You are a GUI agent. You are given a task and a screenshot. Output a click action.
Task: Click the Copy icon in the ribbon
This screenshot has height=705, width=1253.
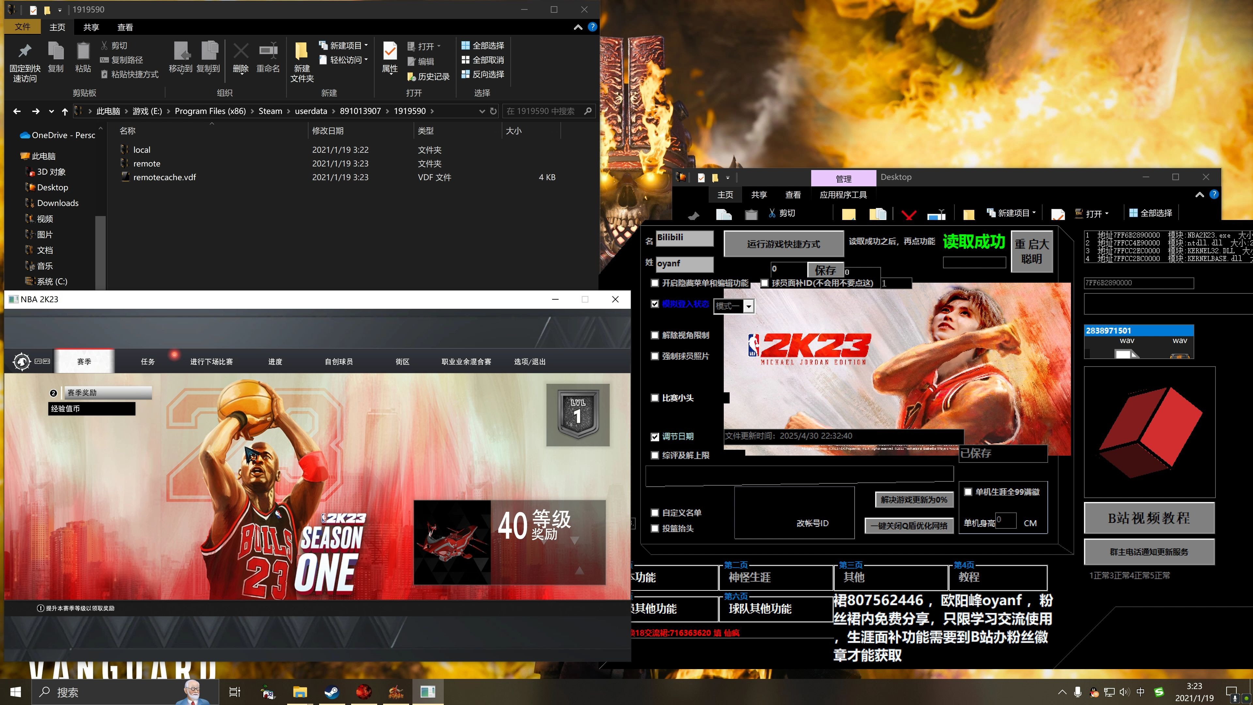(55, 51)
